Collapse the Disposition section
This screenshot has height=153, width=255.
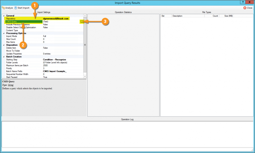pos(4,45)
